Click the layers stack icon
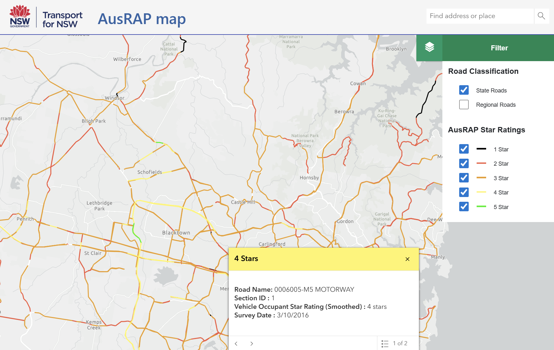This screenshot has height=350, width=554. pyautogui.click(x=429, y=48)
